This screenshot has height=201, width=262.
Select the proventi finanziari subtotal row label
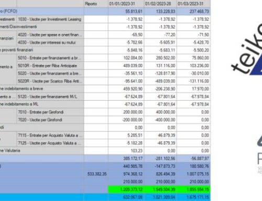click(x=17, y=50)
